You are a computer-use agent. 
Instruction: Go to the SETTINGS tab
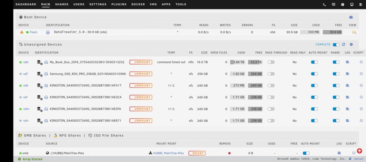(98, 4)
